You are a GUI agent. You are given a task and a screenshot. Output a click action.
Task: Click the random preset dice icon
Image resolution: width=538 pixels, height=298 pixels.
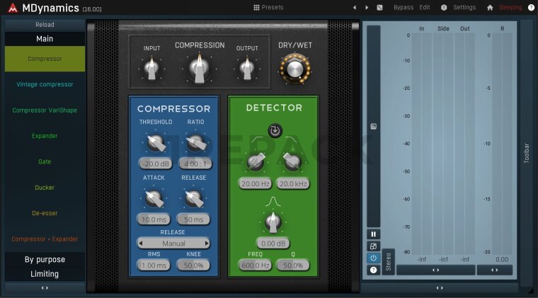click(379, 8)
